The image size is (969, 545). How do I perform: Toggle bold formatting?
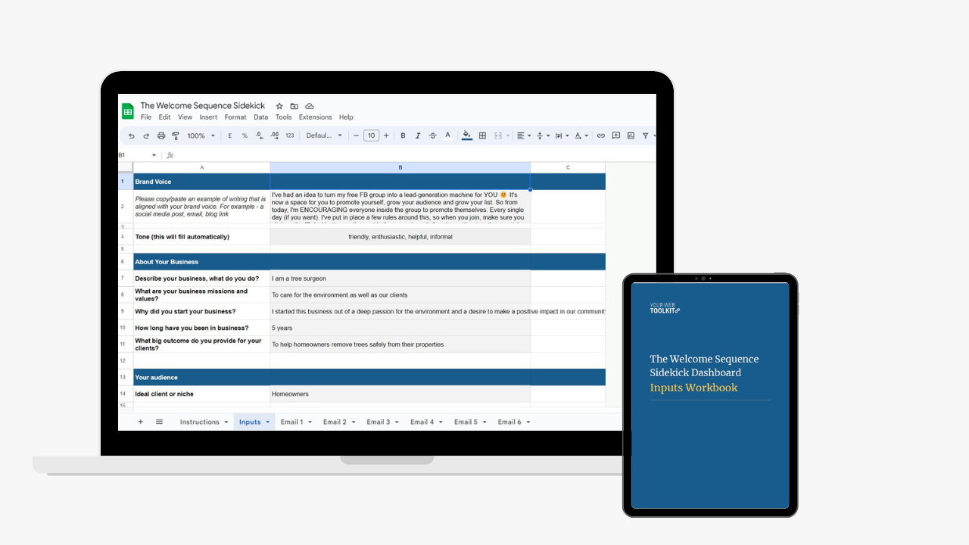pyautogui.click(x=403, y=136)
